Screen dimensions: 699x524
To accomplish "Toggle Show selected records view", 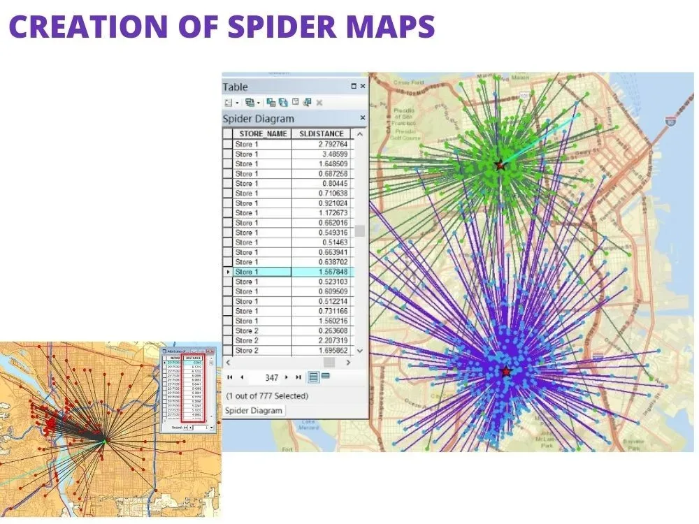I will [325, 377].
